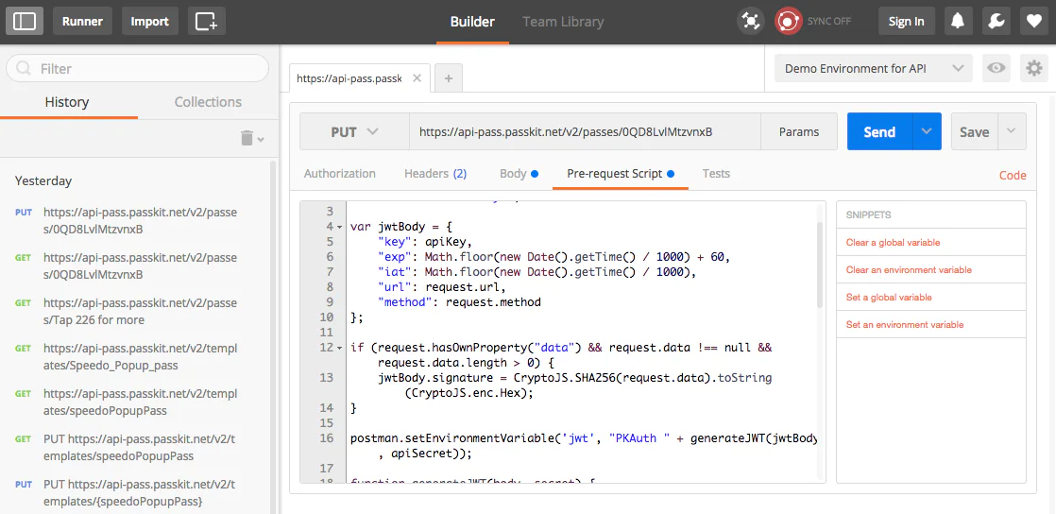This screenshot has height=514, width=1056.
Task: Click the Import button
Action: (x=149, y=21)
